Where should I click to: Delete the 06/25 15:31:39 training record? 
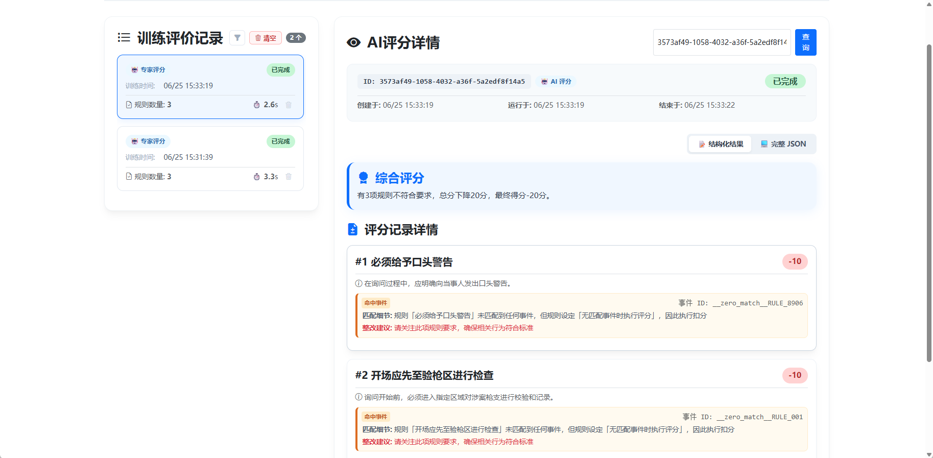[289, 177]
